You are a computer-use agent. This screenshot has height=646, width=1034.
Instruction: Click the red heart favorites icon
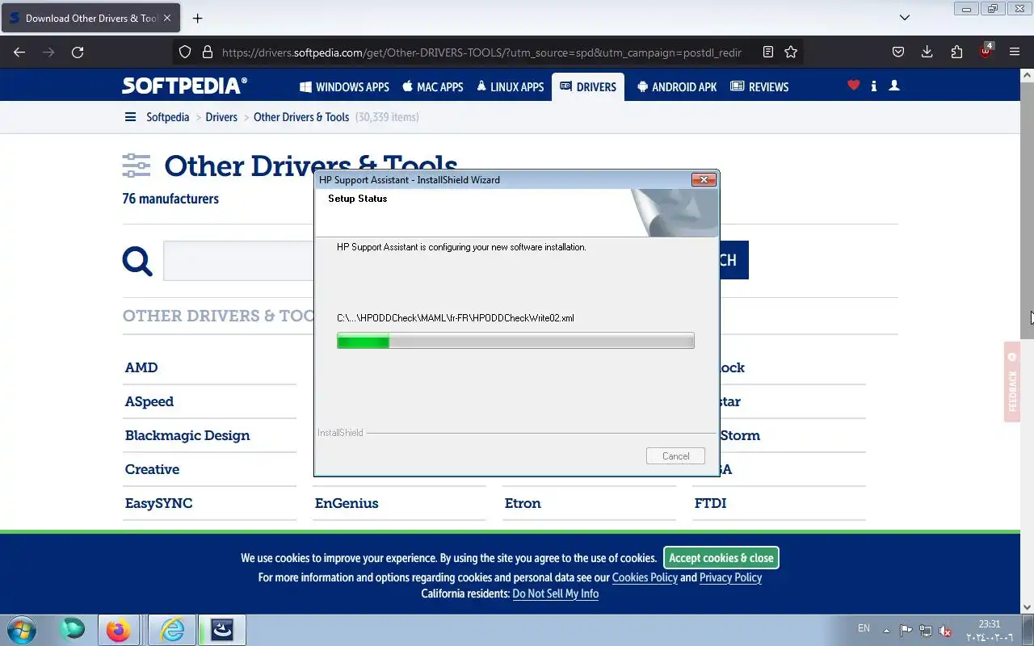tap(853, 85)
